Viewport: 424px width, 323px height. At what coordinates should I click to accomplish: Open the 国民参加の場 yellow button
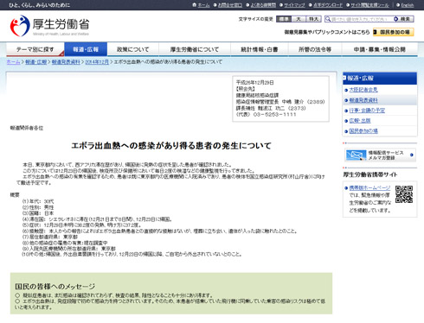pyautogui.click(x=394, y=32)
